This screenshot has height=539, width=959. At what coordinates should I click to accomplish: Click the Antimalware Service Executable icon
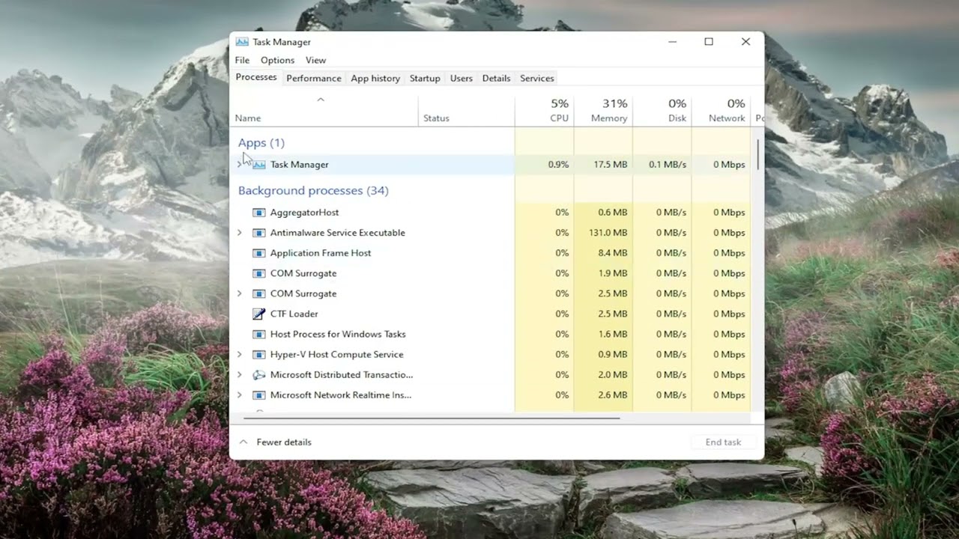[258, 233]
